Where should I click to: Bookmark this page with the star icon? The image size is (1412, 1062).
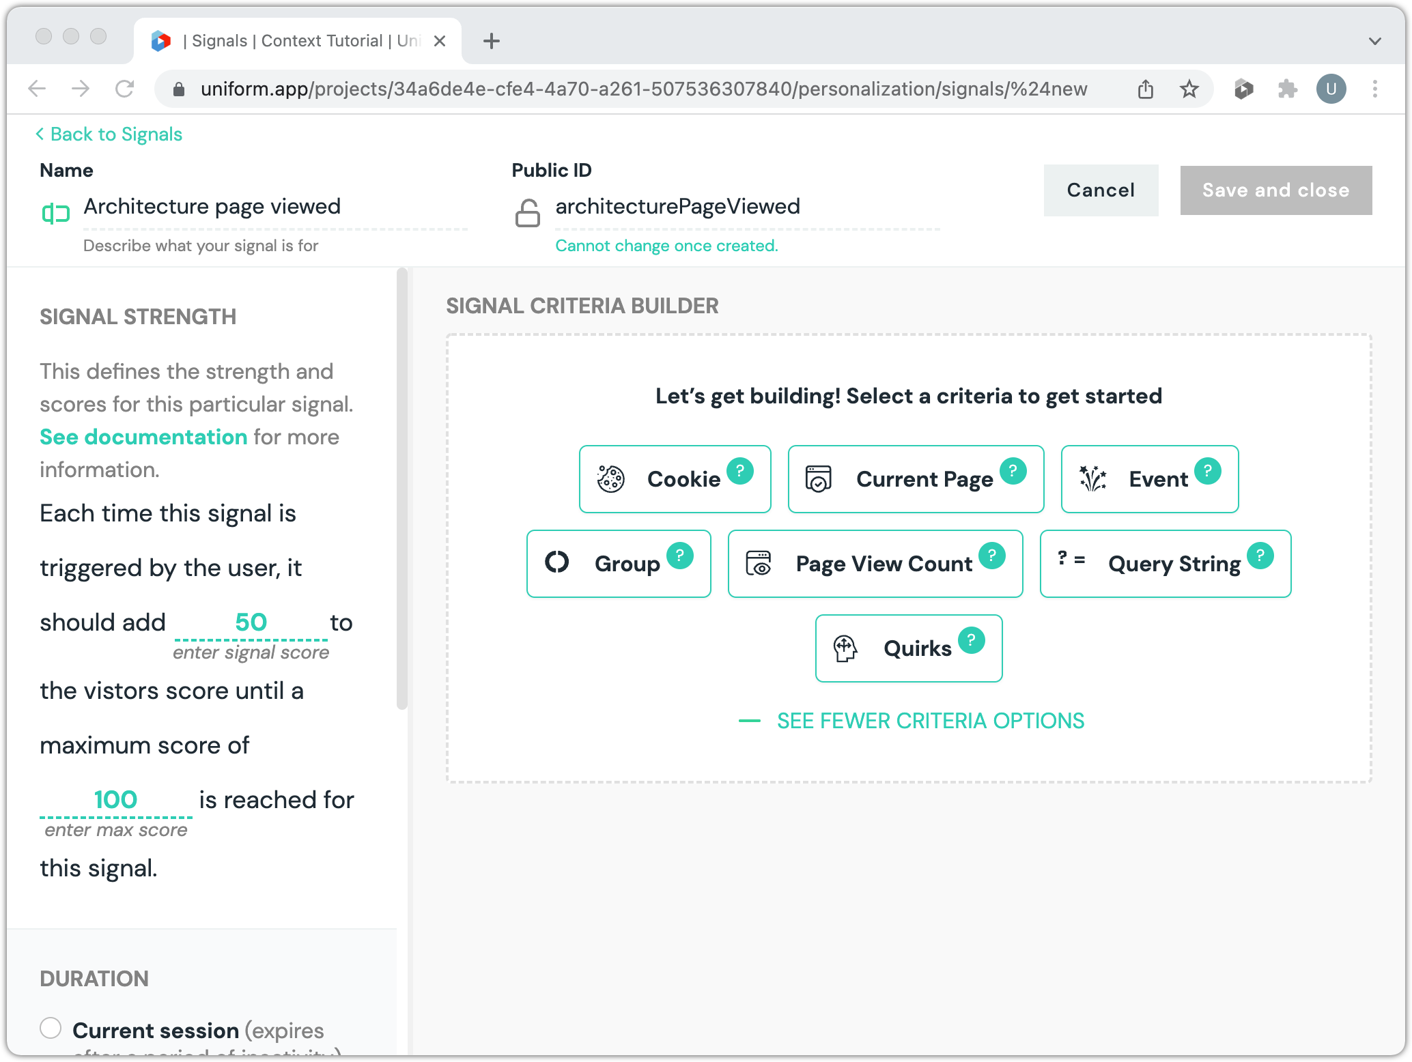1189,89
